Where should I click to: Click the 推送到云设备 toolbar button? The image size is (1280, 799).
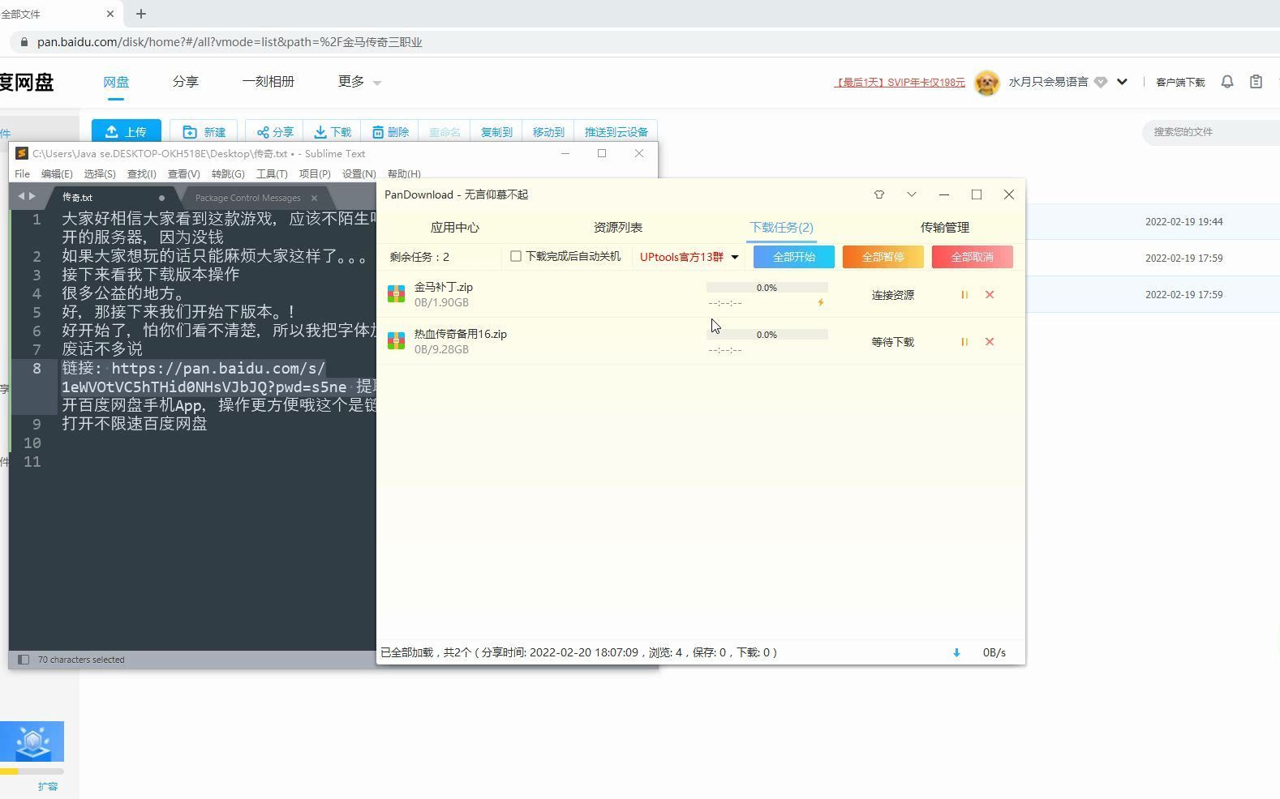[616, 131]
